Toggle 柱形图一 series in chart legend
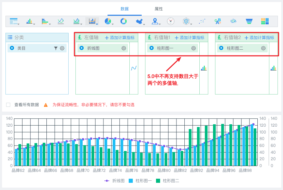 [140, 181]
